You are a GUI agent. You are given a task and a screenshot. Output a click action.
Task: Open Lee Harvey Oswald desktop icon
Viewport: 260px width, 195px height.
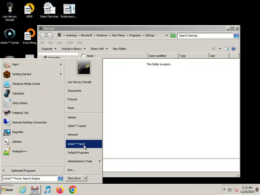[10, 12]
